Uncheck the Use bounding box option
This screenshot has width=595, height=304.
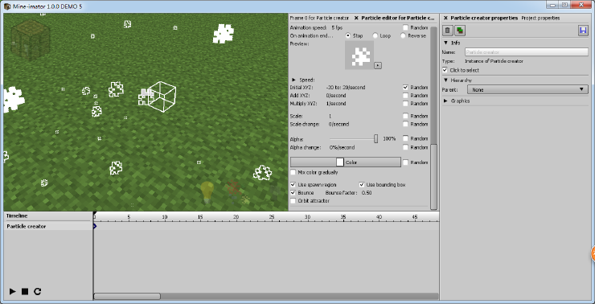click(x=362, y=185)
